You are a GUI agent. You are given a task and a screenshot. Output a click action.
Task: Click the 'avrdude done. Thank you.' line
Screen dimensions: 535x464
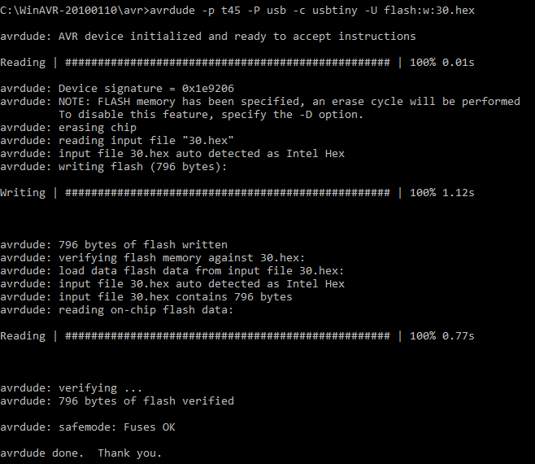(80, 453)
